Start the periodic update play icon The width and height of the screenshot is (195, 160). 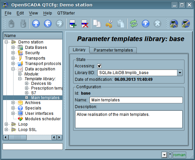point(146,24)
